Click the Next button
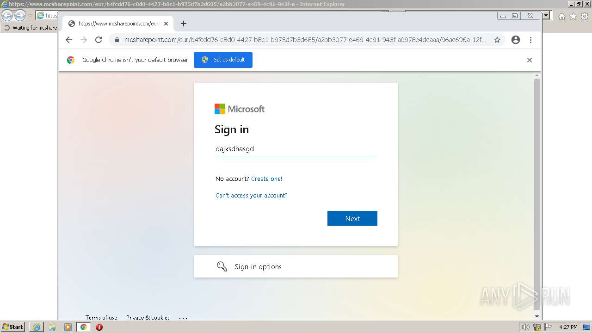The image size is (592, 333). (352, 218)
